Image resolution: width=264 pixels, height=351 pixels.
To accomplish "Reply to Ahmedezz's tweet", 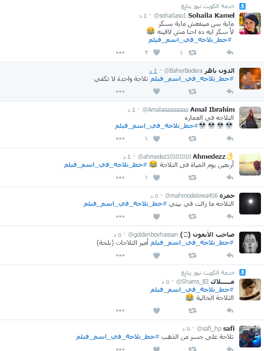I will click(230, 178).
